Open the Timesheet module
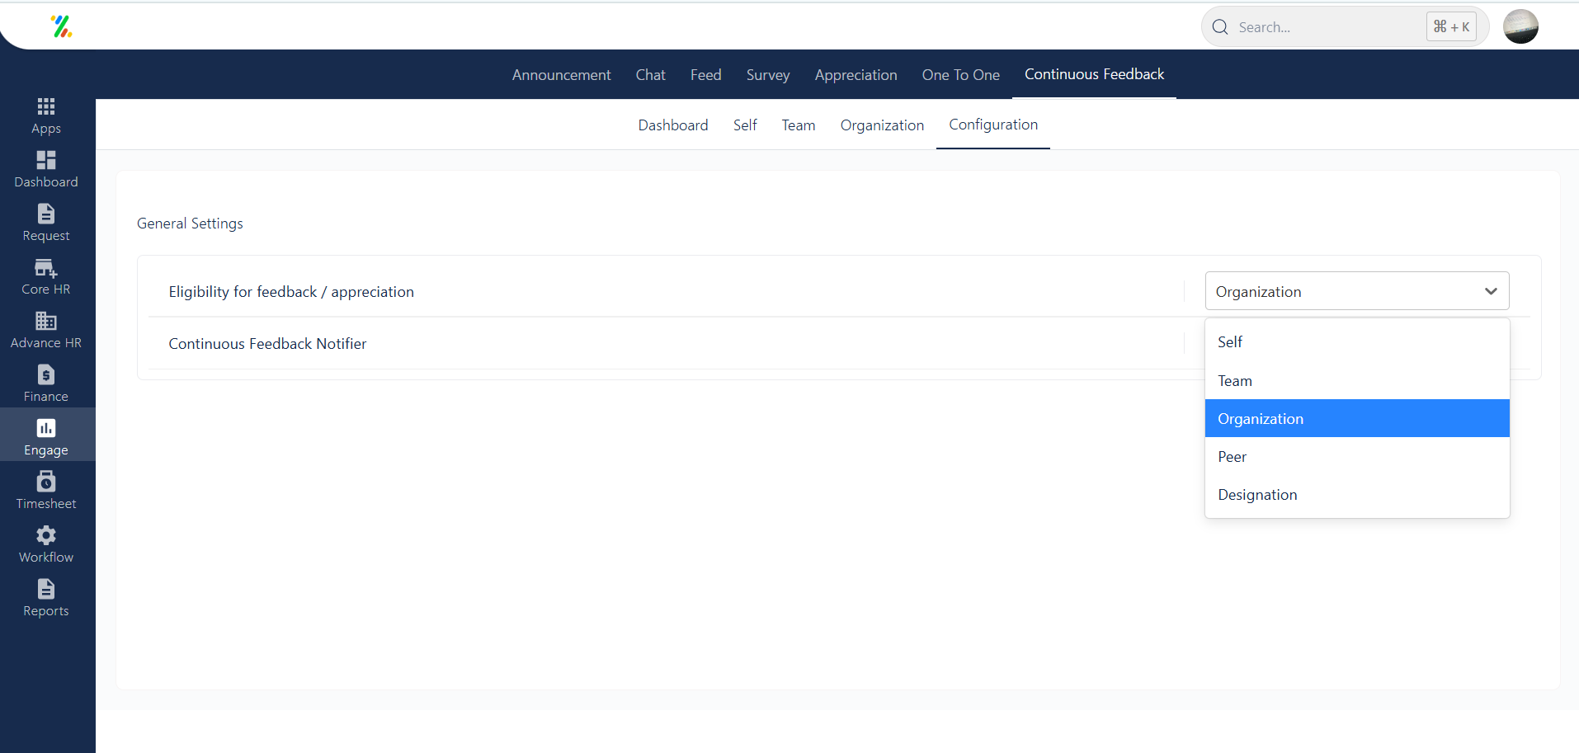Viewport: 1579px width, 753px height. [46, 492]
